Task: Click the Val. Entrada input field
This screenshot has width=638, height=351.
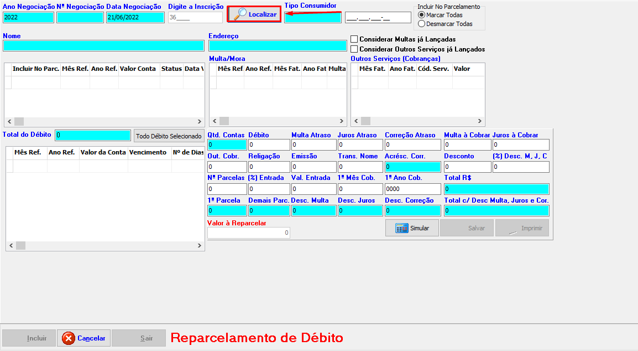Action: point(313,189)
